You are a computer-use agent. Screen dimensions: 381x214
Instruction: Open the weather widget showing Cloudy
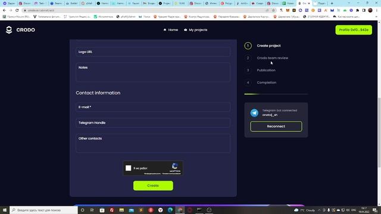coord(304,210)
